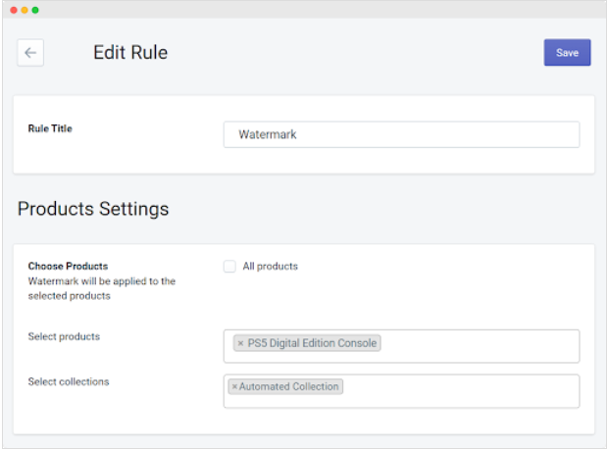Image resolution: width=608 pixels, height=450 pixels.
Task: Click the Edit Rule page heading
Action: click(x=130, y=53)
